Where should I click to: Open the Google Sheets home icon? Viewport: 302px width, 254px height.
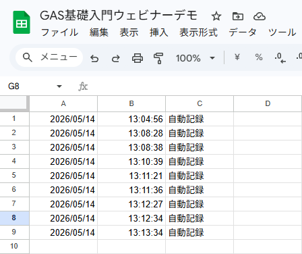22,22
